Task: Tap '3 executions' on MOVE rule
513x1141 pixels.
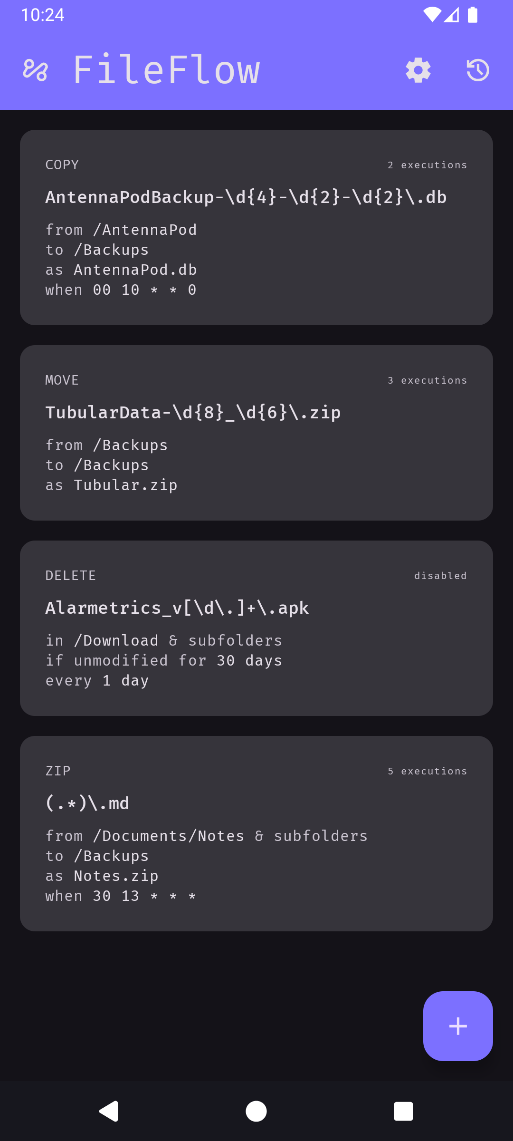Action: point(427,380)
